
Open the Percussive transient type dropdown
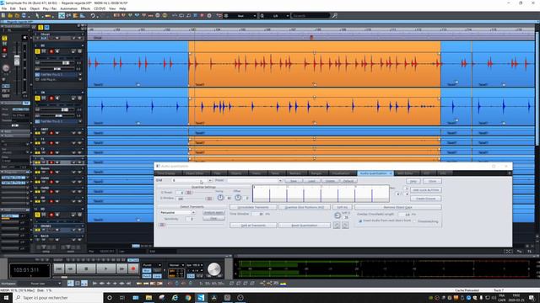pos(193,213)
